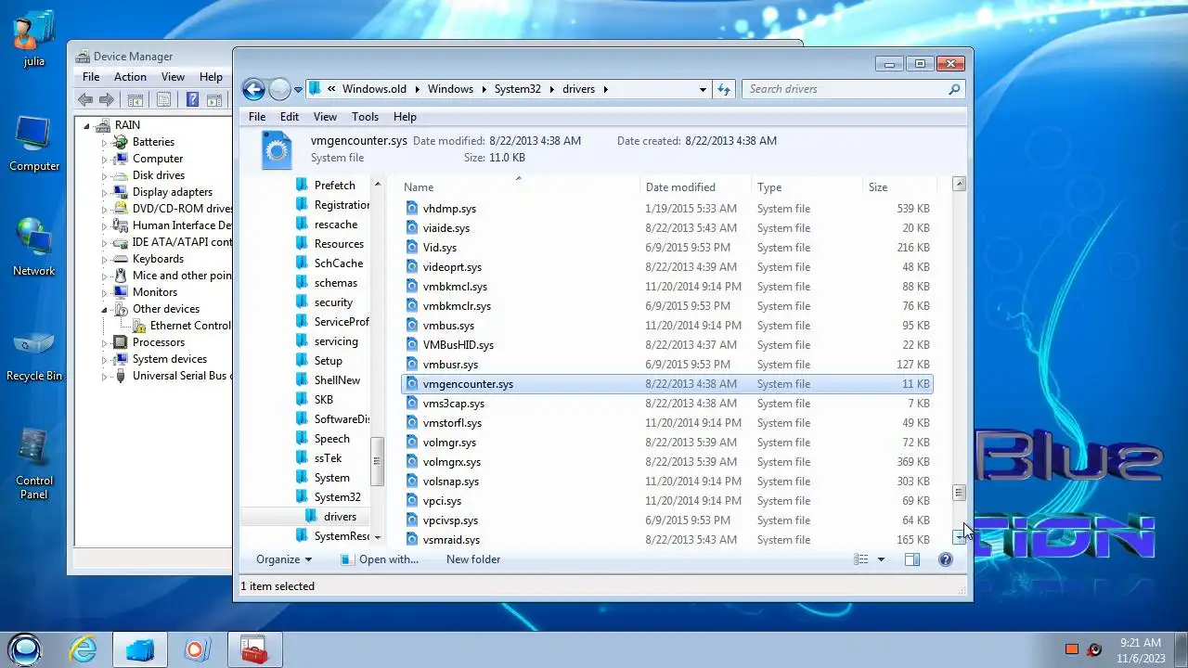Viewport: 1188px width, 668px height.
Task: Click Device Manager back arrow toolbar icon
Action: point(85,100)
